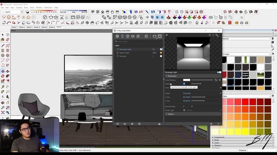Viewport: 277px width, 155px height.
Task: Click the Intensity value field
Action: 187,84
